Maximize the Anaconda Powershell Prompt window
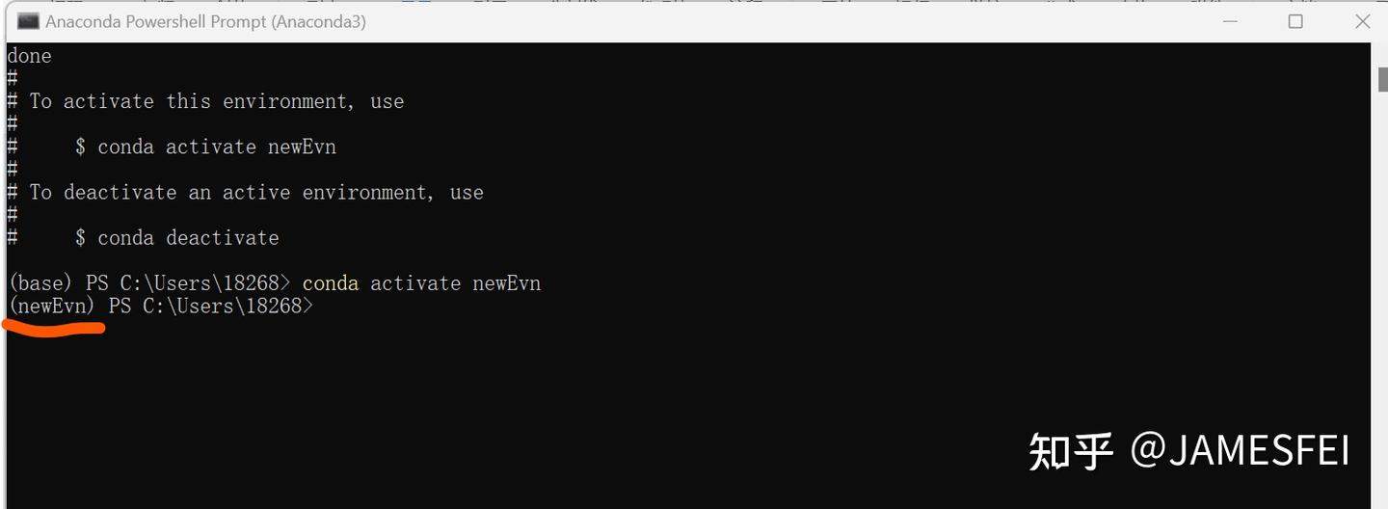 pyautogui.click(x=1295, y=21)
